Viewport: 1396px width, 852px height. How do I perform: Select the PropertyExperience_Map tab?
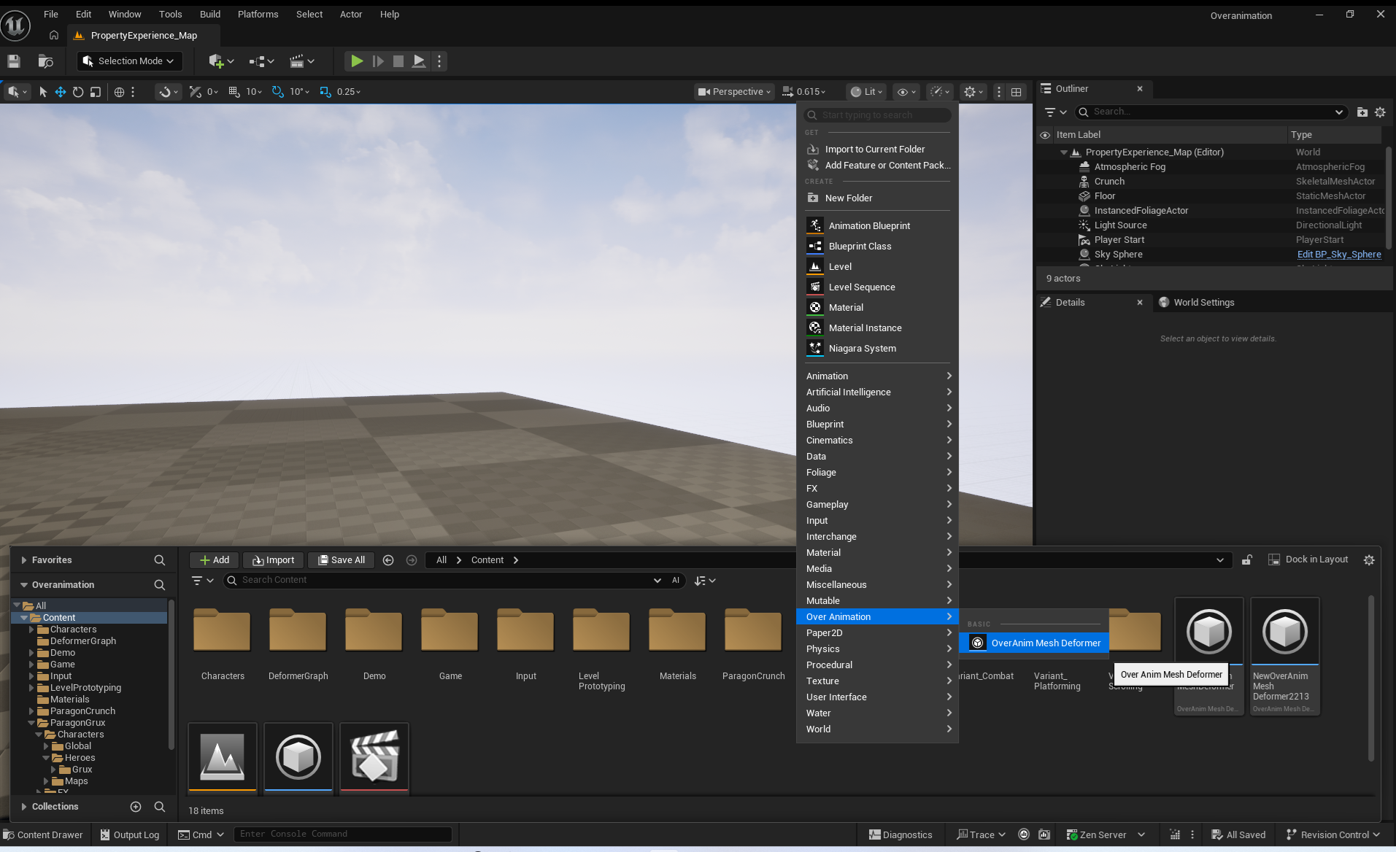tap(144, 35)
